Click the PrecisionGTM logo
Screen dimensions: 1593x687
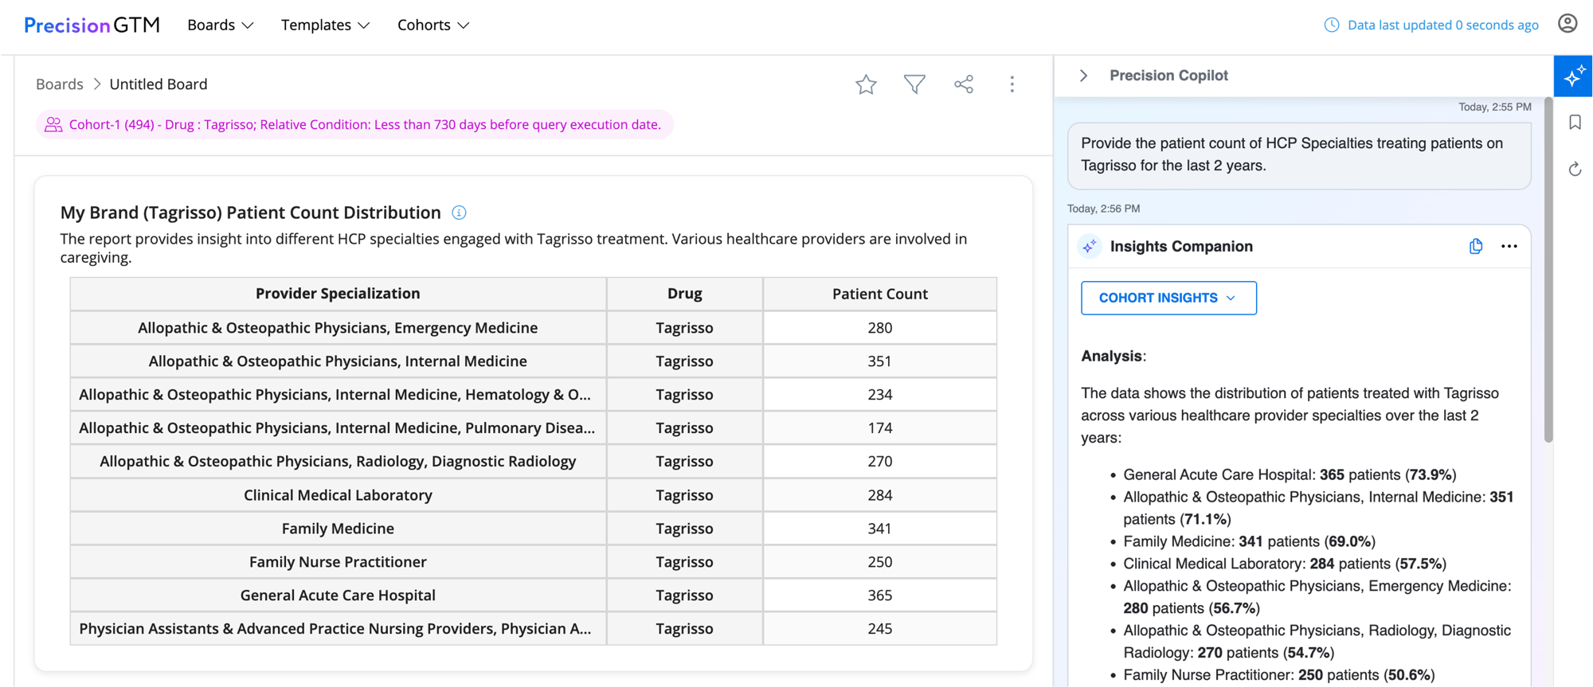(92, 25)
